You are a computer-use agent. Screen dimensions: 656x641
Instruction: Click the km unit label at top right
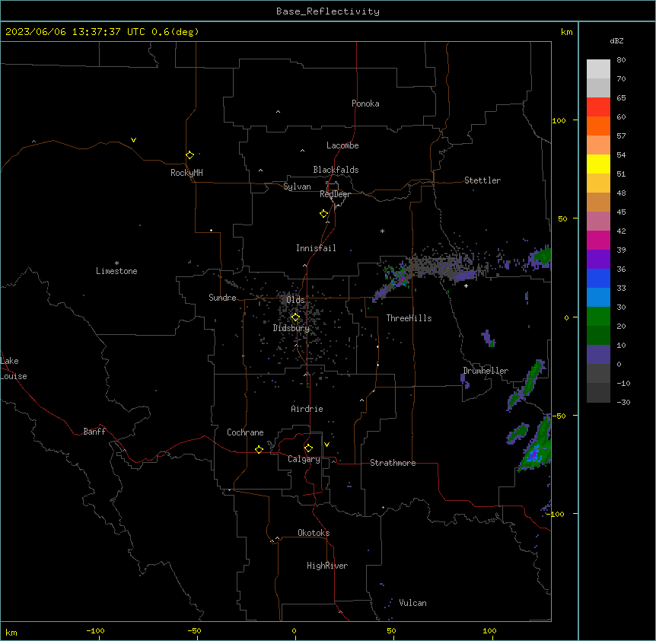(x=566, y=32)
